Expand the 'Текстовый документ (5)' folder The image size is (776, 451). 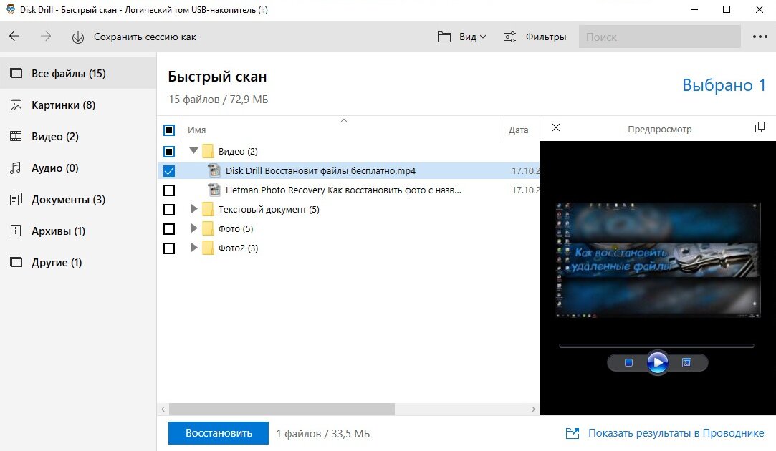pyautogui.click(x=194, y=209)
